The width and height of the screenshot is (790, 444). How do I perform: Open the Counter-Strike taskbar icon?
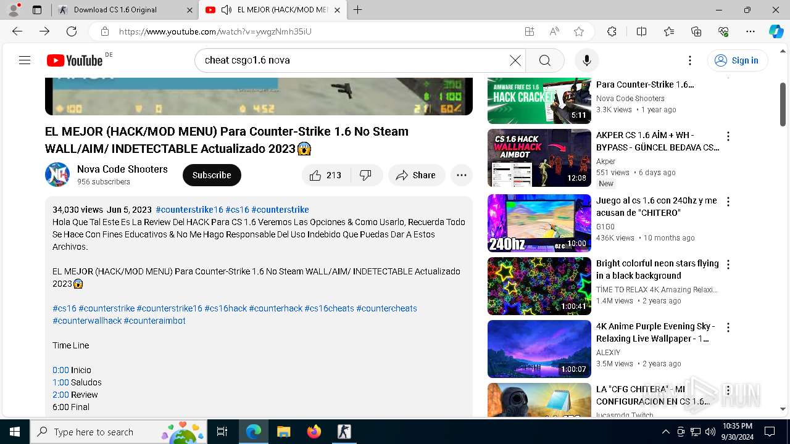click(344, 432)
